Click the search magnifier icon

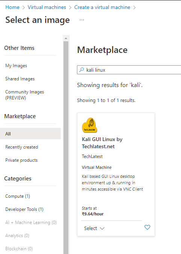point(81,70)
